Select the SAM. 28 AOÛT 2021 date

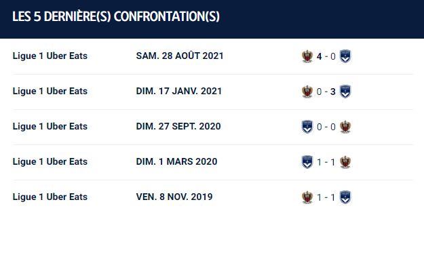tap(180, 56)
